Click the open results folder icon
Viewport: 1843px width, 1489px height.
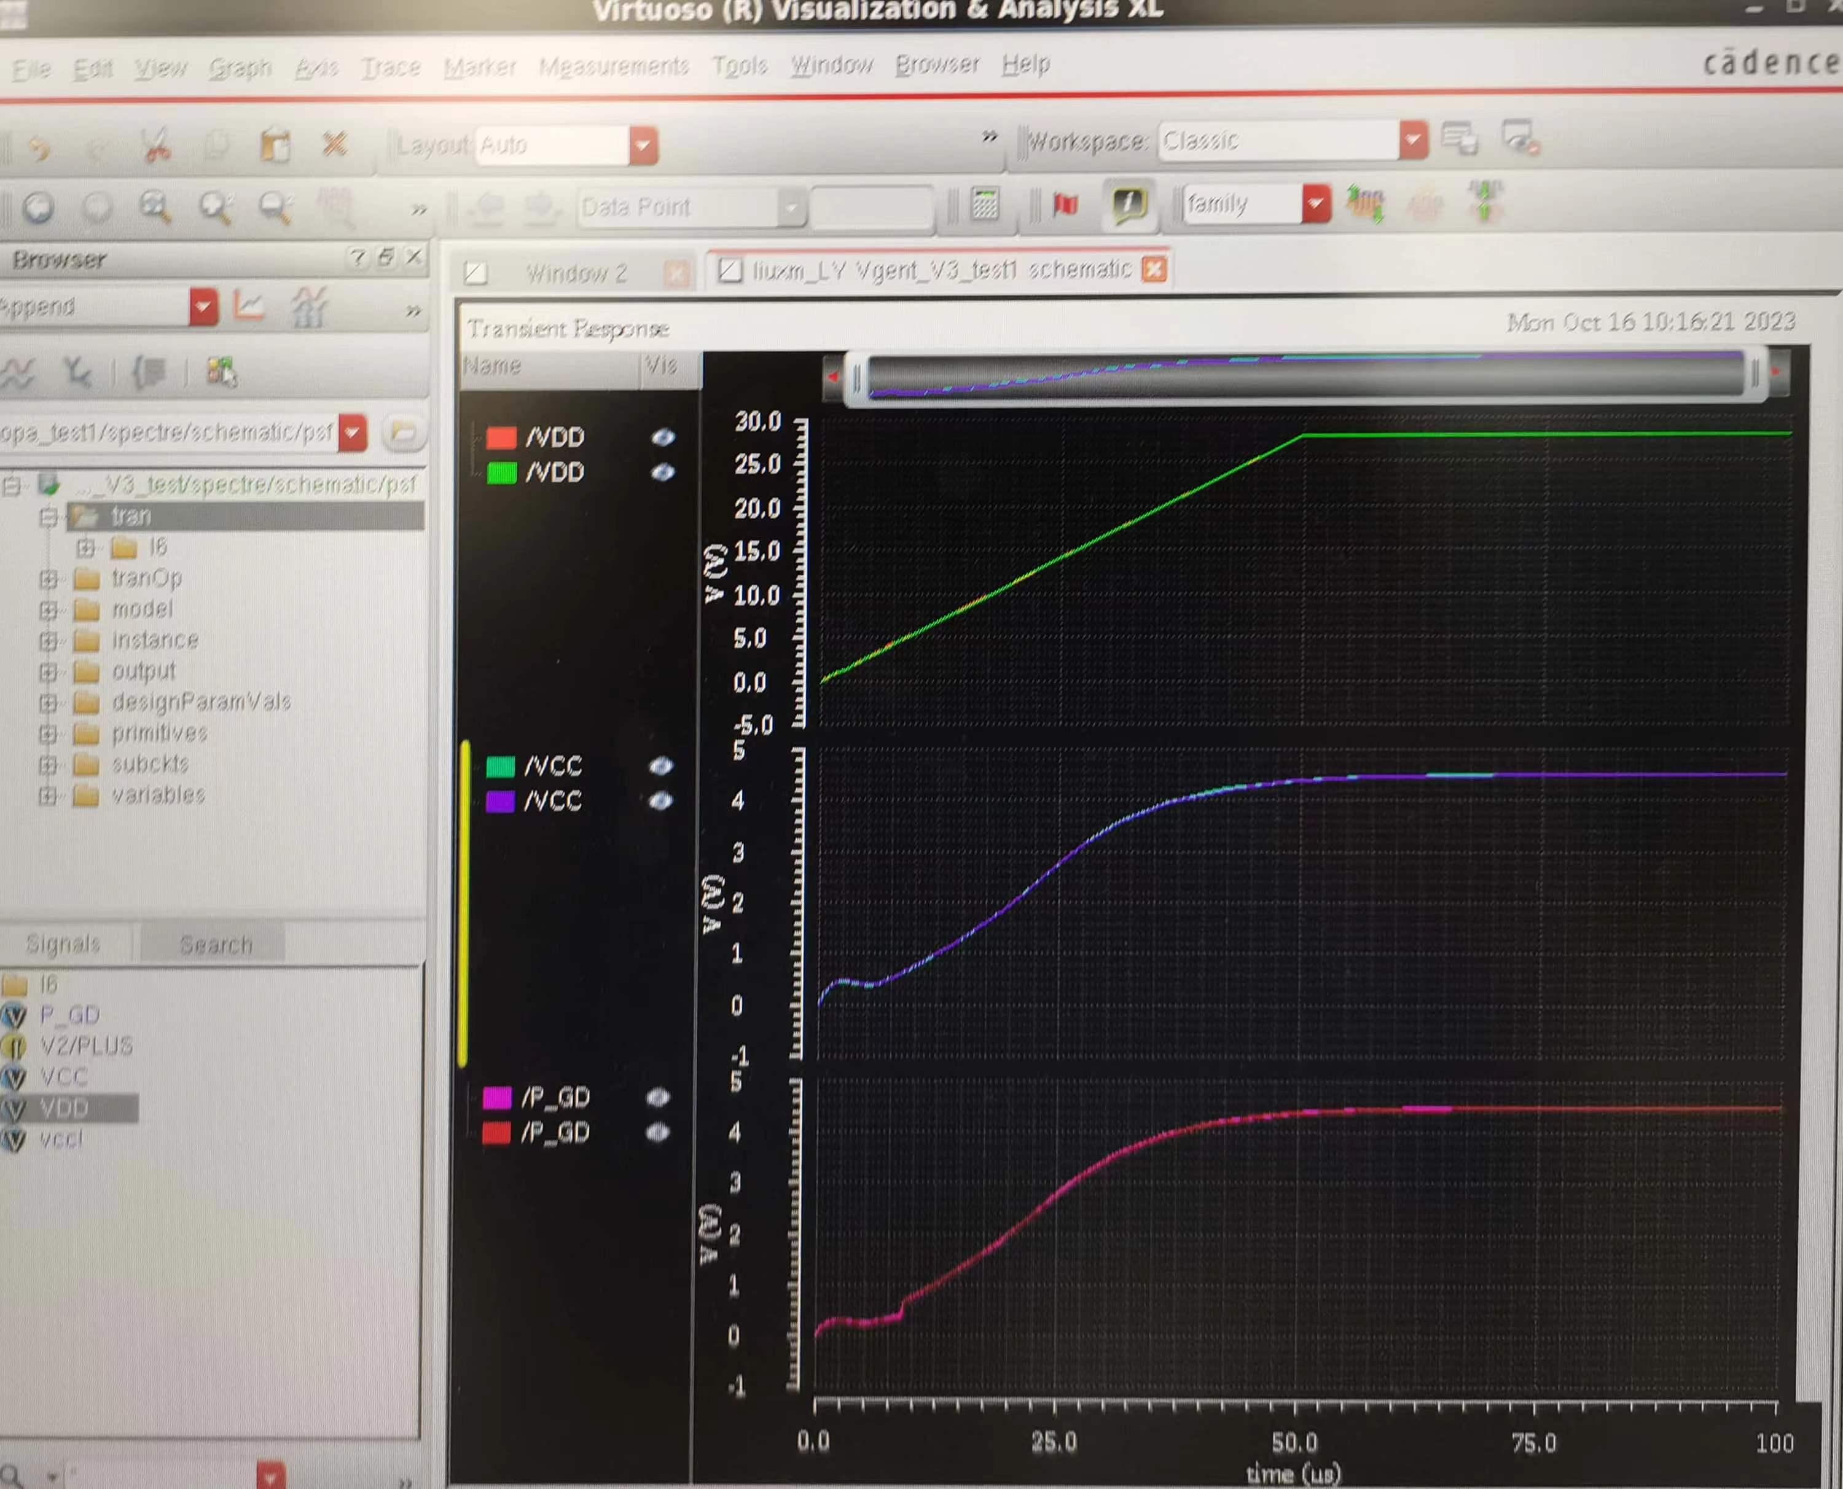[x=402, y=433]
